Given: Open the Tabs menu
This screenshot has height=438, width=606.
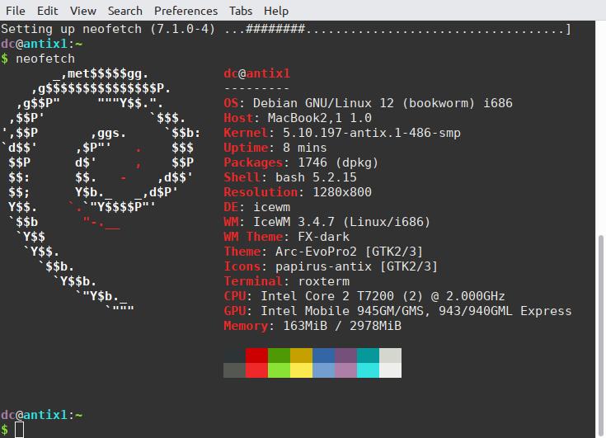Looking at the screenshot, I should click(x=241, y=11).
